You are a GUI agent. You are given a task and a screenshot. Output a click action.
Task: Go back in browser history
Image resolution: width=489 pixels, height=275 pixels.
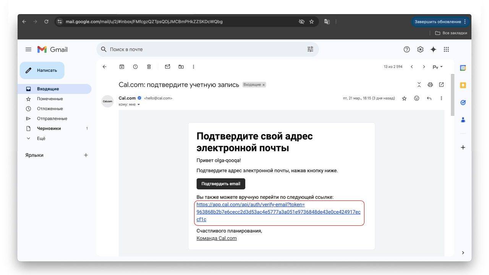(24, 22)
